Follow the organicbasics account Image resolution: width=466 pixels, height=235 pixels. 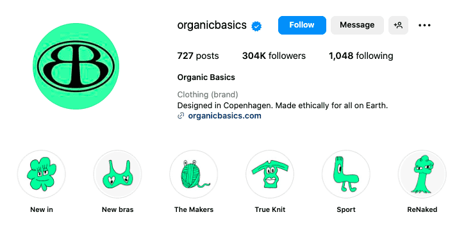coord(302,25)
